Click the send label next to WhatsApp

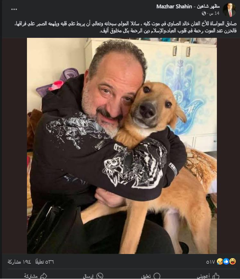coord(88,276)
